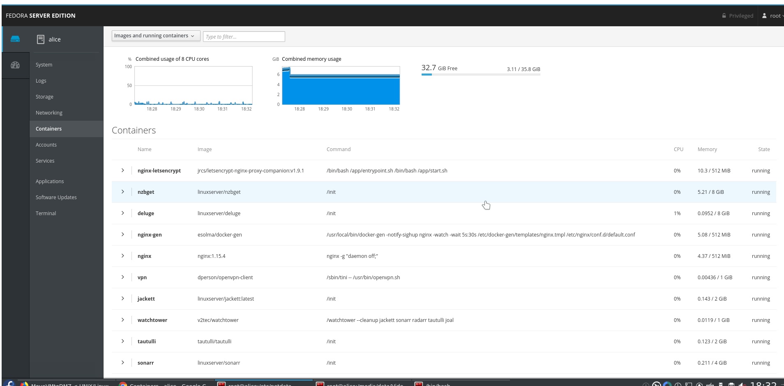Launch Firefox from the taskbar
The height and width of the screenshot is (386, 784).
(x=24, y=384)
